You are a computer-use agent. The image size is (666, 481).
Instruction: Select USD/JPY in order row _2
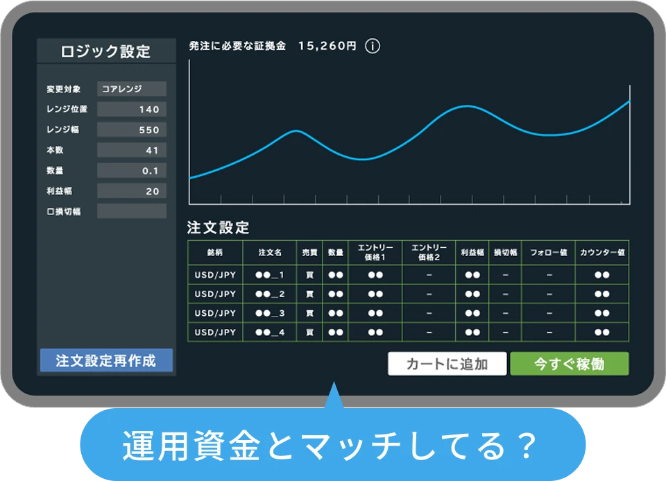(215, 294)
